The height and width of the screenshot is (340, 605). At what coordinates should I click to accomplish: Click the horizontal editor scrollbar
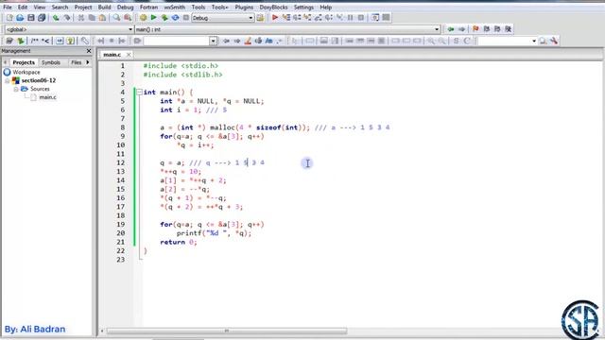(227, 331)
